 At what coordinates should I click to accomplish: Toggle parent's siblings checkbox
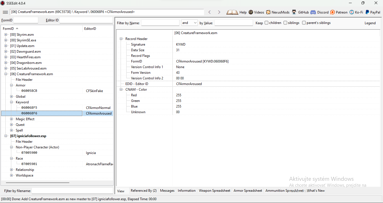point(304,23)
